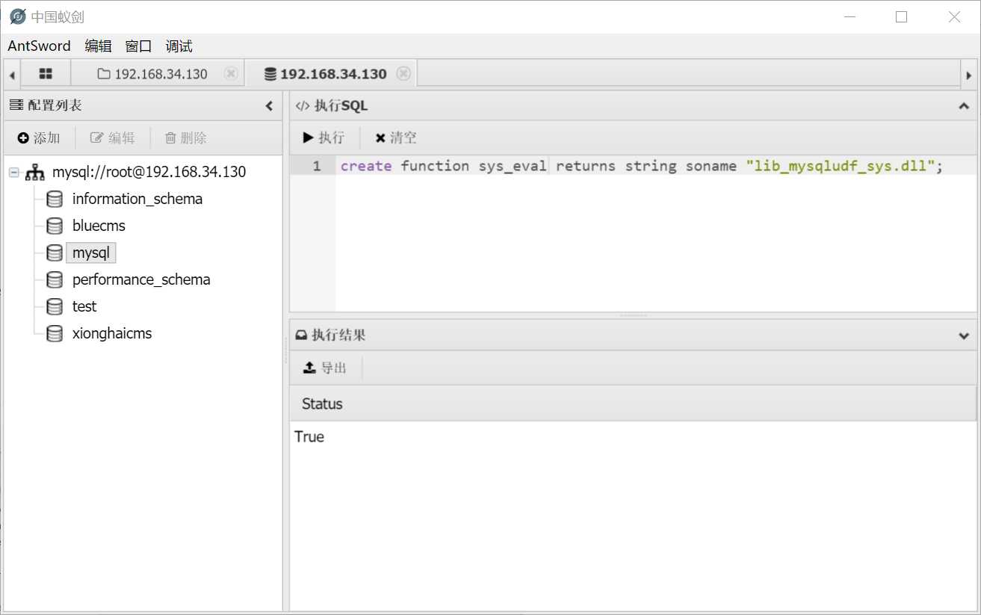
Task: Click the 编辑 configuration button
Action: click(x=113, y=137)
